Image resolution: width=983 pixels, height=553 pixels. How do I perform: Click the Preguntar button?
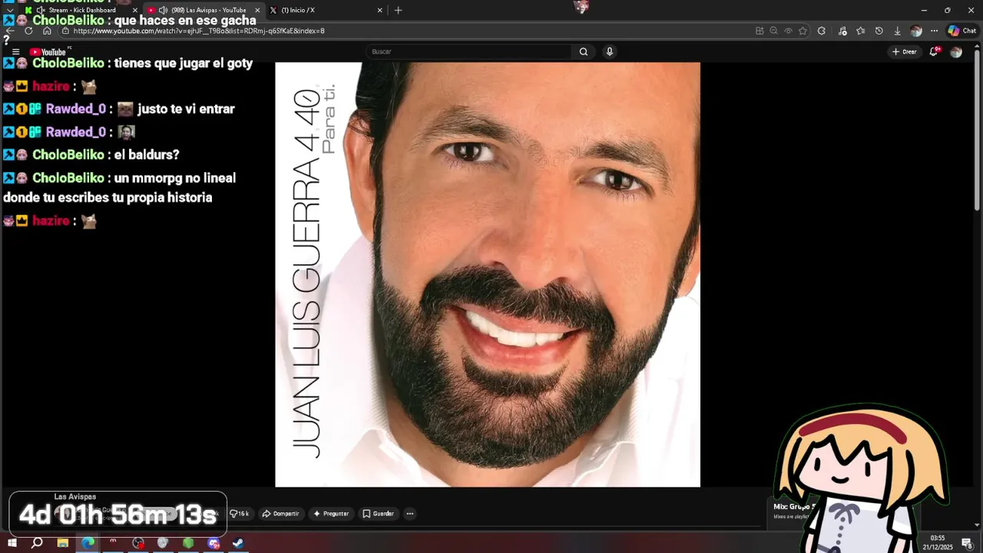pyautogui.click(x=331, y=514)
